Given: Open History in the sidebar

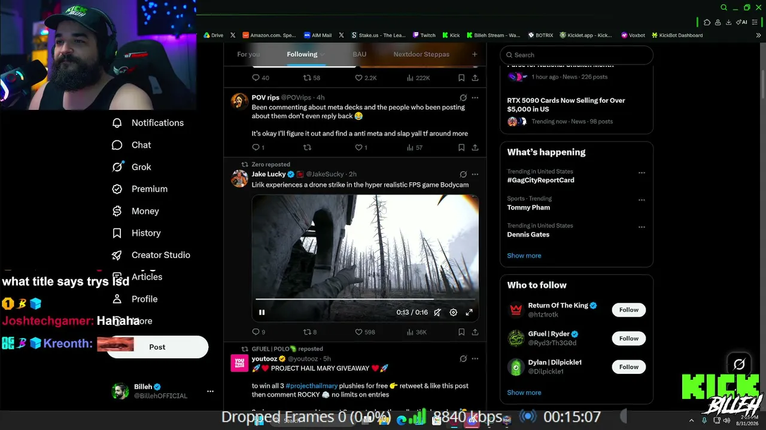Looking at the screenshot, I should click(136, 233).
